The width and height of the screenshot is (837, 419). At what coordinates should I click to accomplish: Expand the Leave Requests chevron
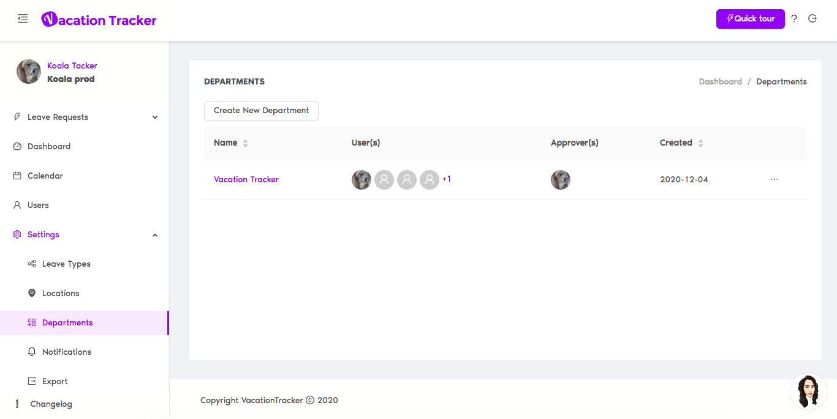[155, 117]
